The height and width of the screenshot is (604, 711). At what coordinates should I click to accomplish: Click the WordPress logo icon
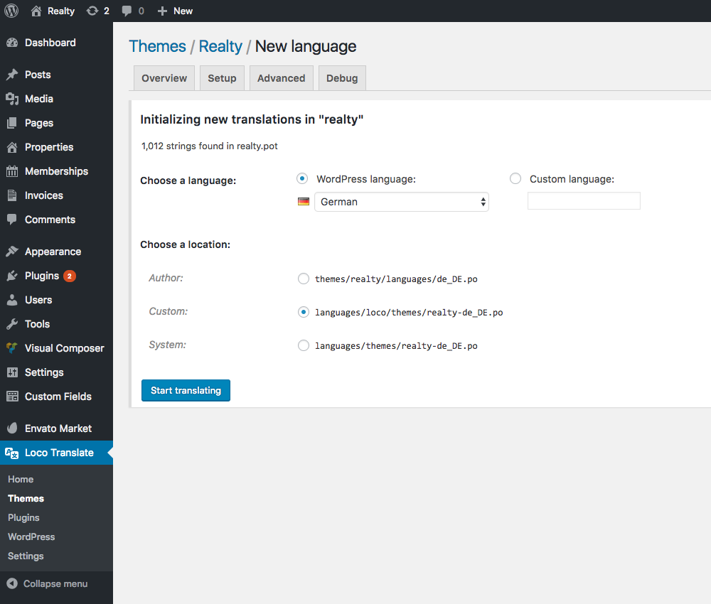pyautogui.click(x=11, y=11)
